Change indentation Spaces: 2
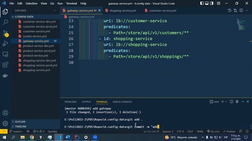This screenshot has width=252, height=141. click(168, 132)
